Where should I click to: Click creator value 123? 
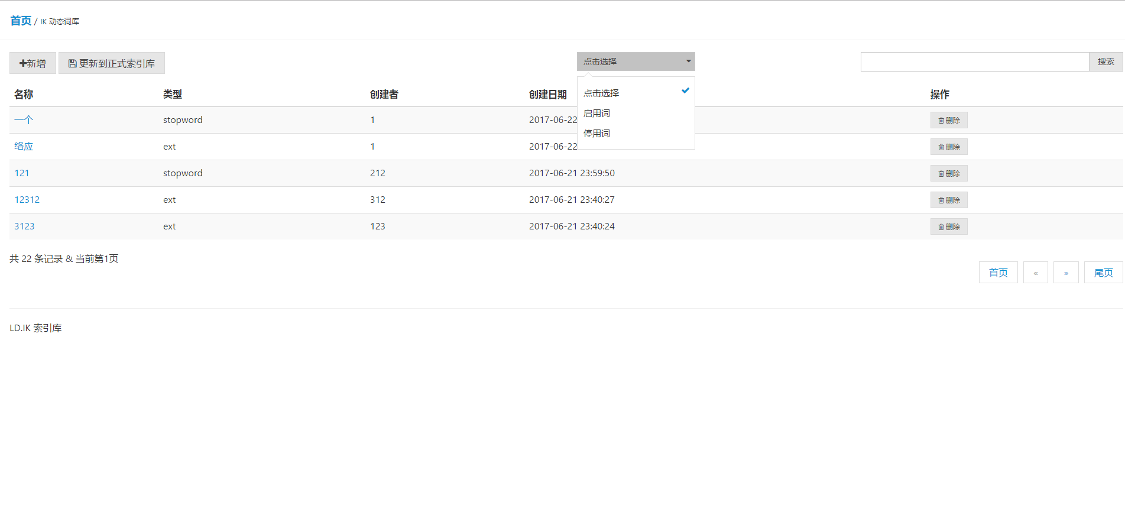click(378, 226)
